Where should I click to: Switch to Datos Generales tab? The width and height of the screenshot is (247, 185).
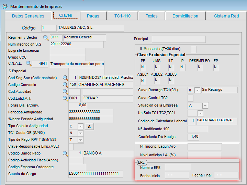click(28, 16)
